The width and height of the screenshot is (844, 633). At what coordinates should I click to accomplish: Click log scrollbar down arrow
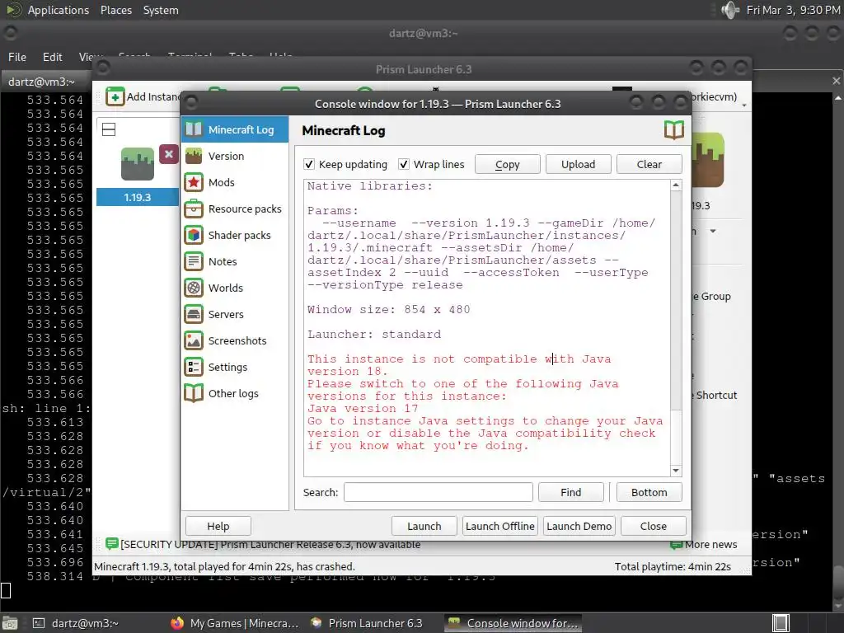click(676, 471)
